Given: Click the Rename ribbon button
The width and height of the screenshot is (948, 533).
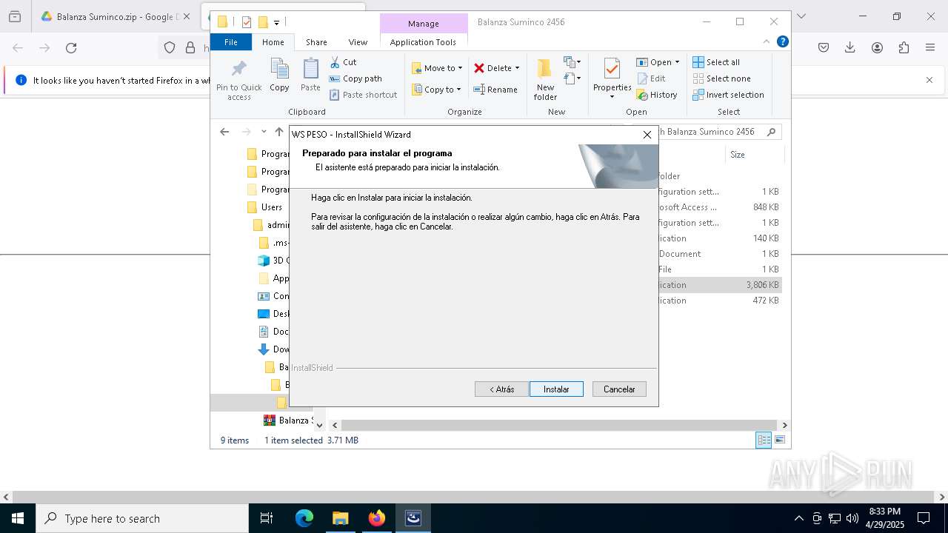Looking at the screenshot, I should (495, 90).
